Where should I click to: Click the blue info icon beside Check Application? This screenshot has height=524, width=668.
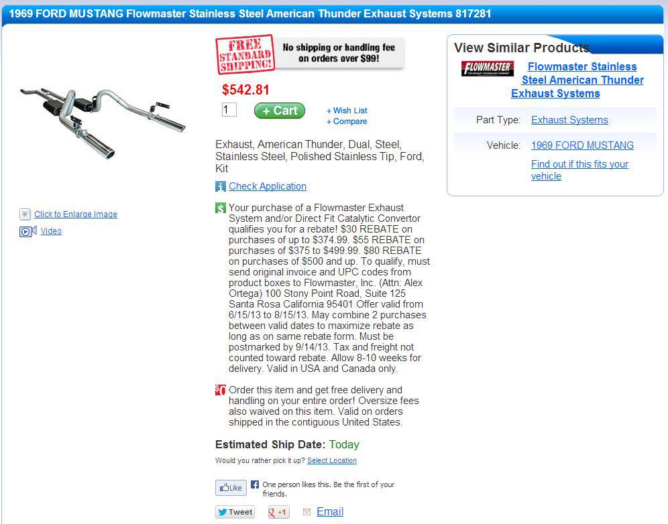pos(221,186)
